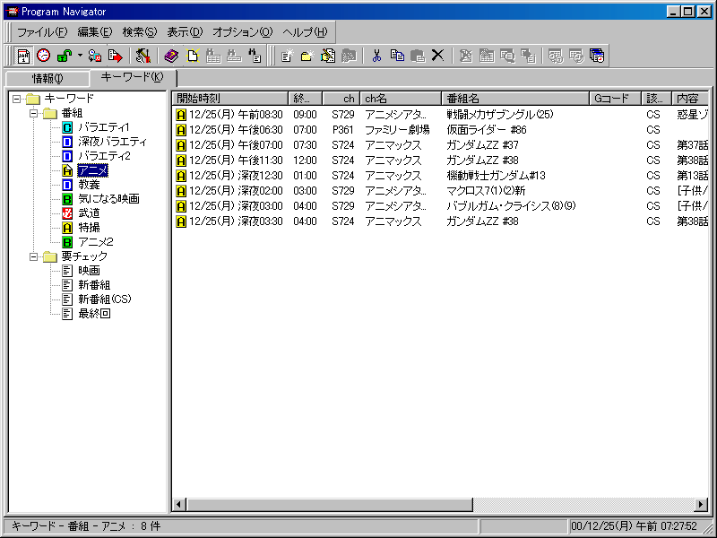Collapse the 要チェック folder node

pyautogui.click(x=33, y=256)
